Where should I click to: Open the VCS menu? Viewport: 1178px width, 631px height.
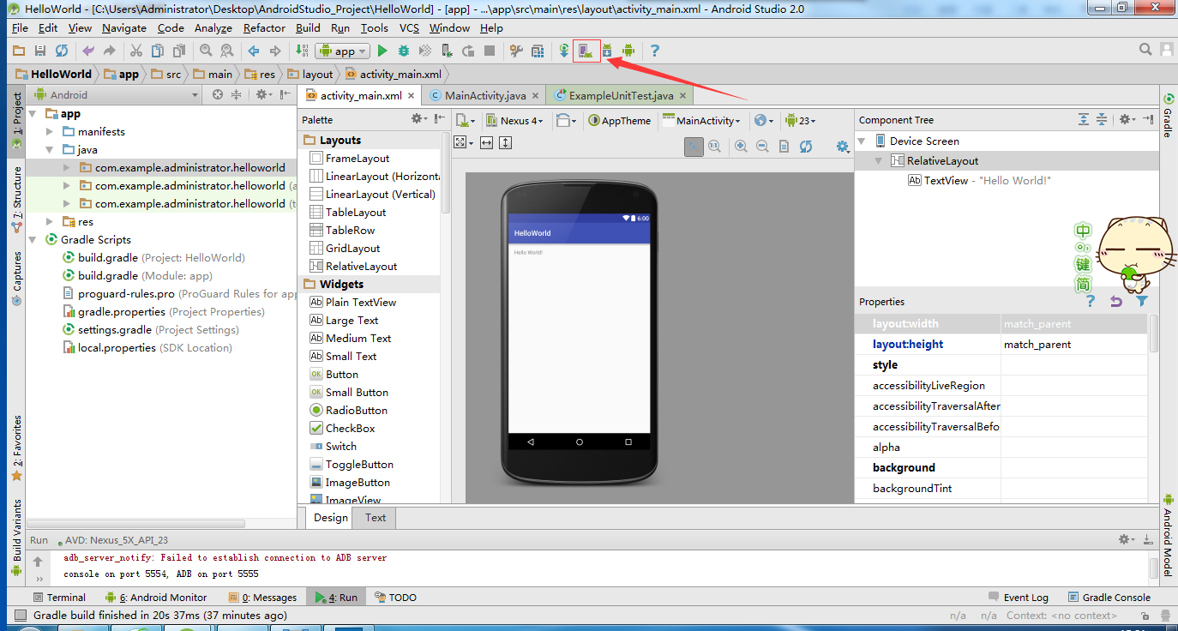[410, 27]
